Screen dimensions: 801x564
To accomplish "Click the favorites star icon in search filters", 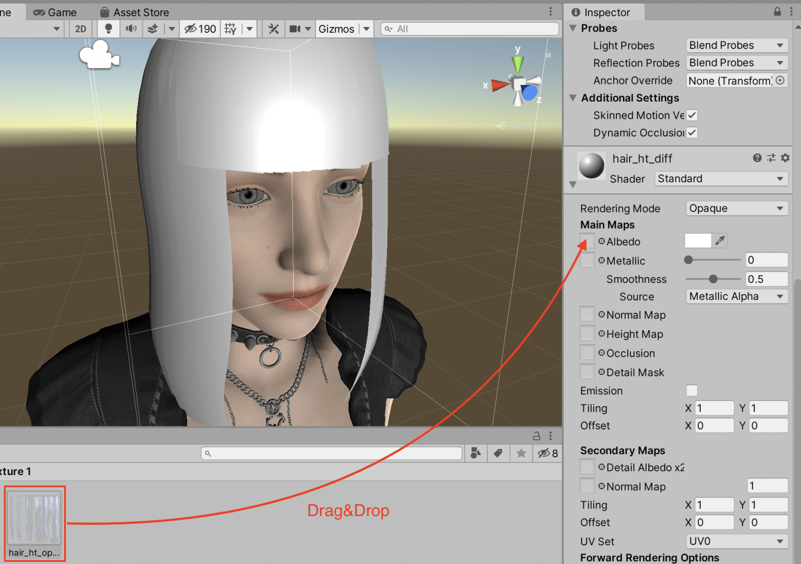I will [x=521, y=453].
